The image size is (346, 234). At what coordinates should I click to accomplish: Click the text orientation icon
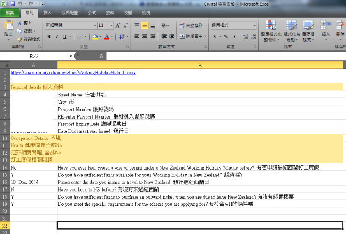coord(164,26)
